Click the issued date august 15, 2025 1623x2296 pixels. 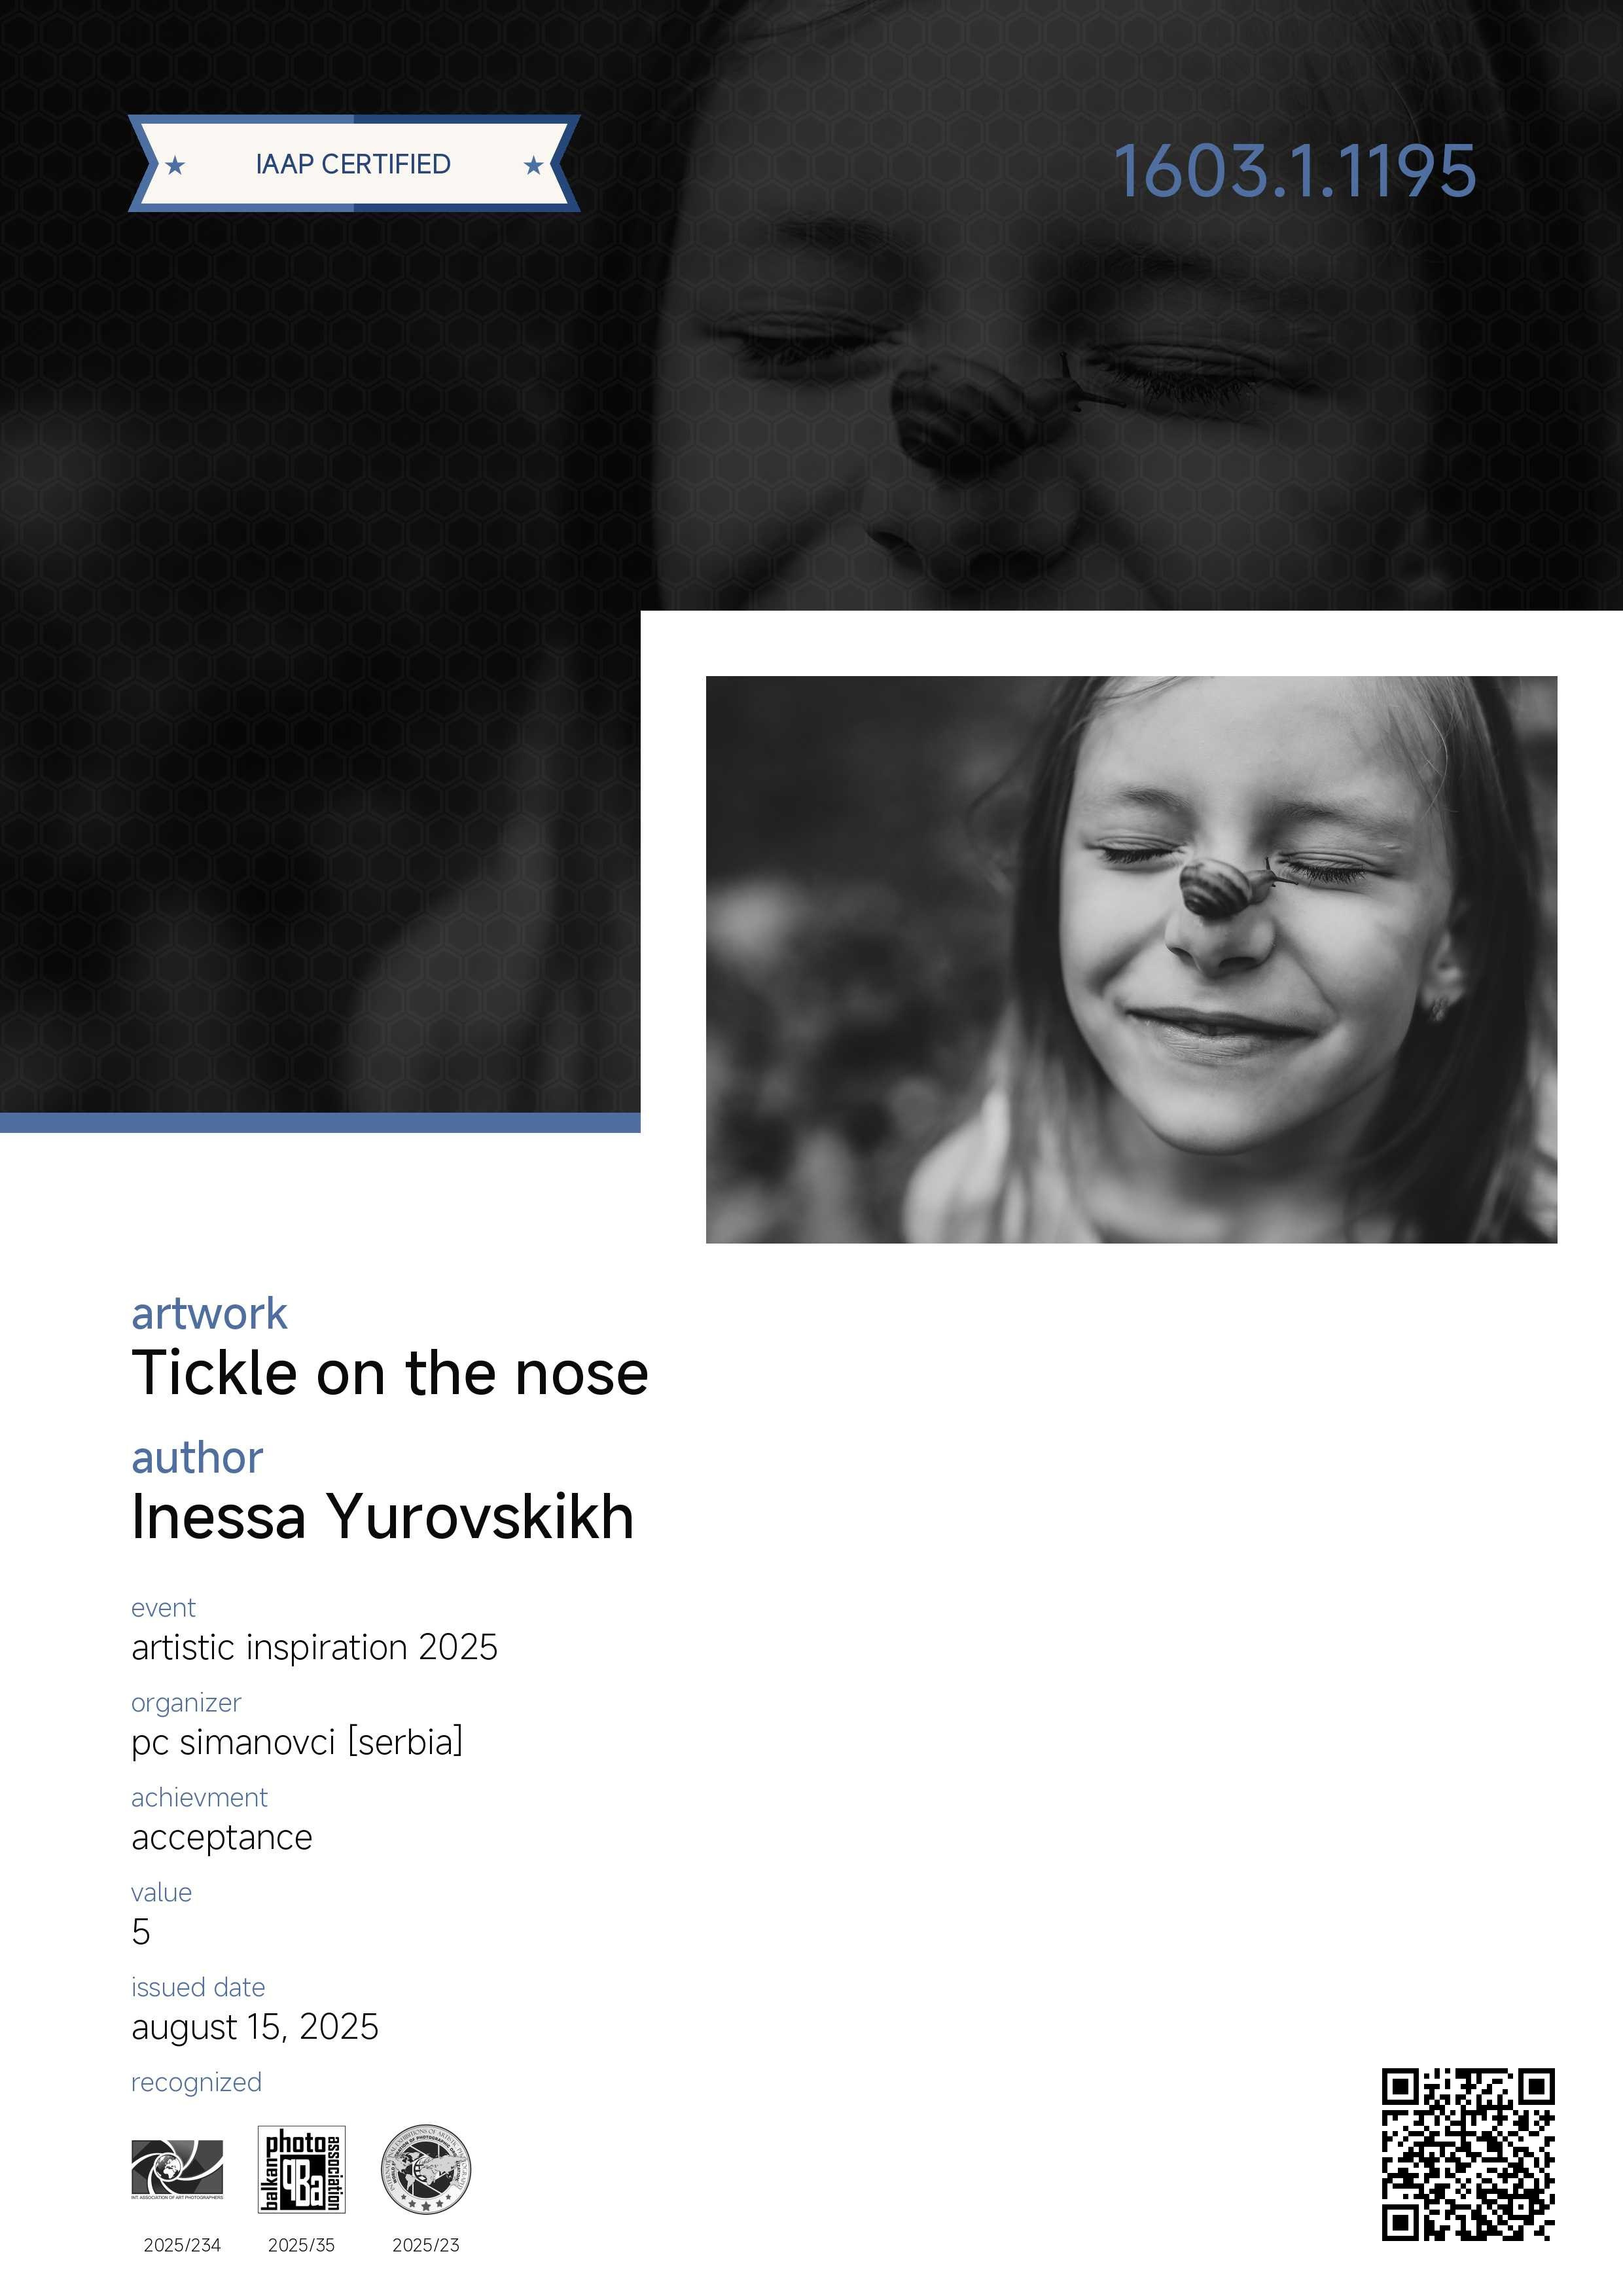[255, 2027]
